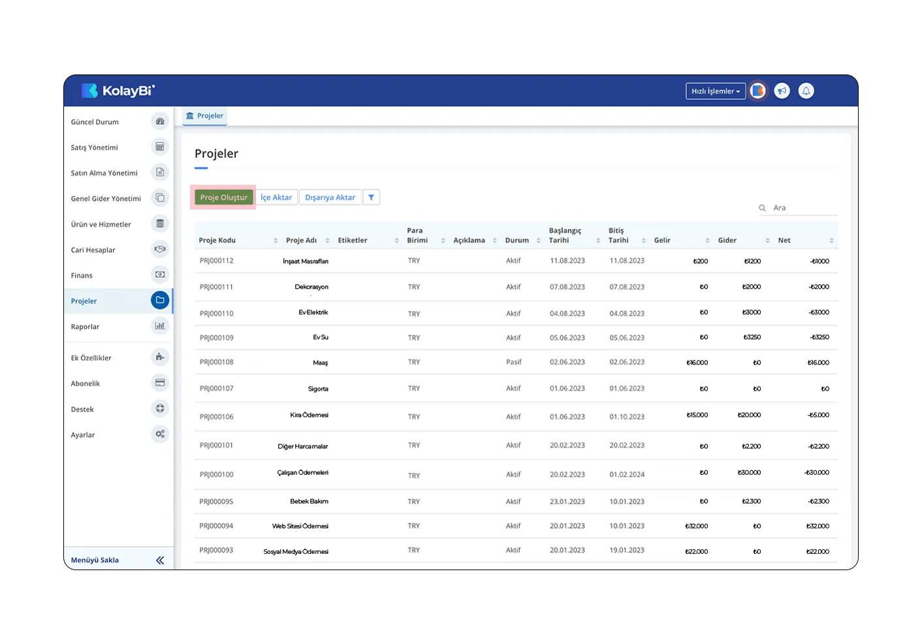Click the Pasif status of Maaş row

(x=514, y=362)
